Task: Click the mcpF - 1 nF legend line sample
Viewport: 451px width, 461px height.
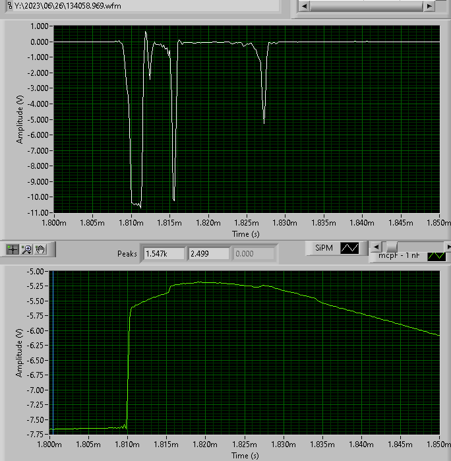Action: point(436,256)
